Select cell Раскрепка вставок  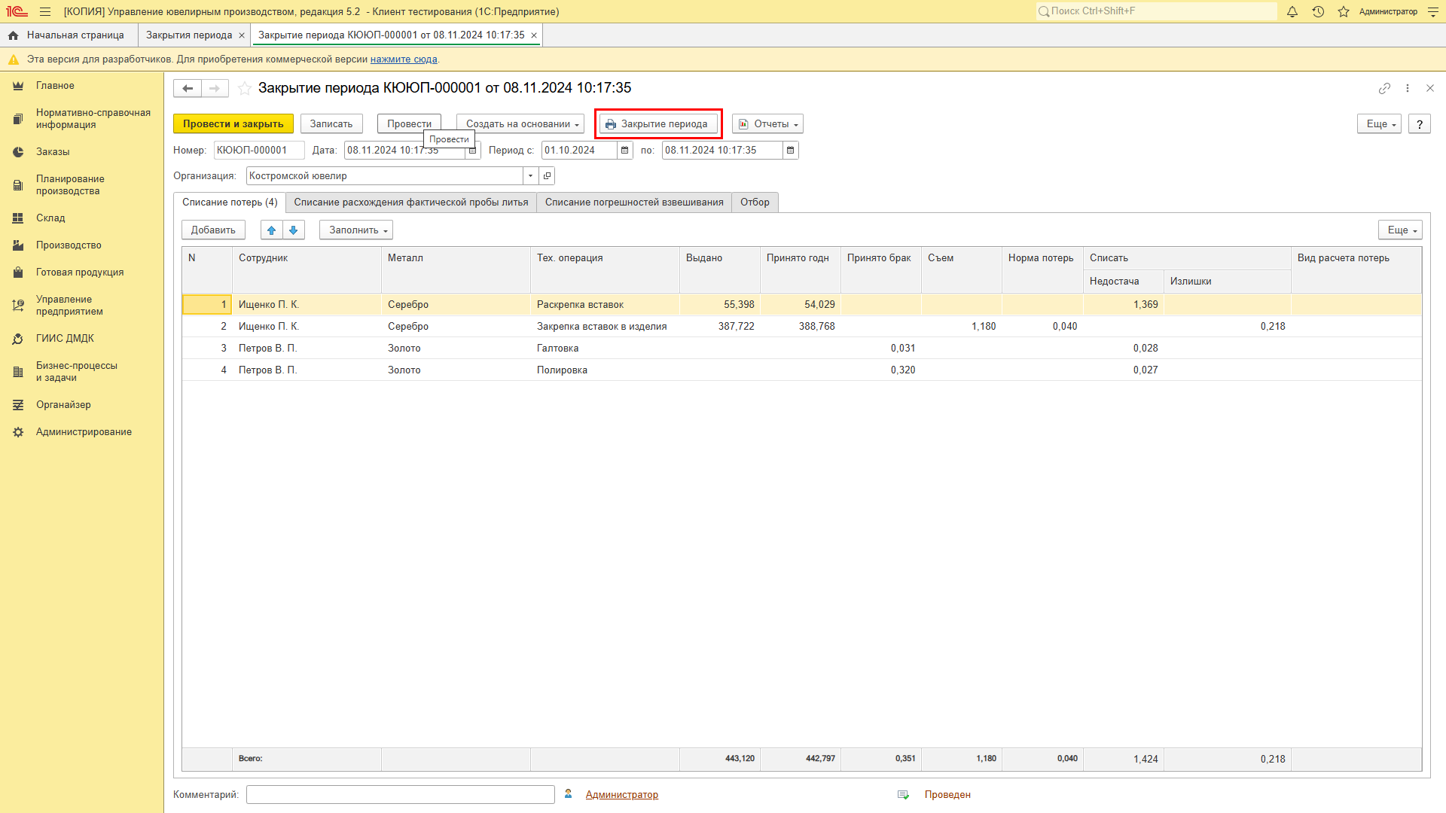click(606, 305)
